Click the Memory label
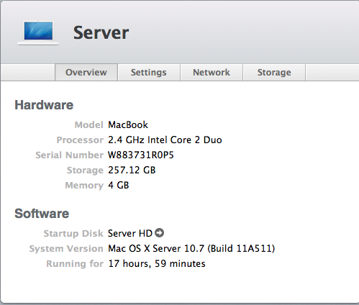The width and height of the screenshot is (359, 305). point(84,185)
